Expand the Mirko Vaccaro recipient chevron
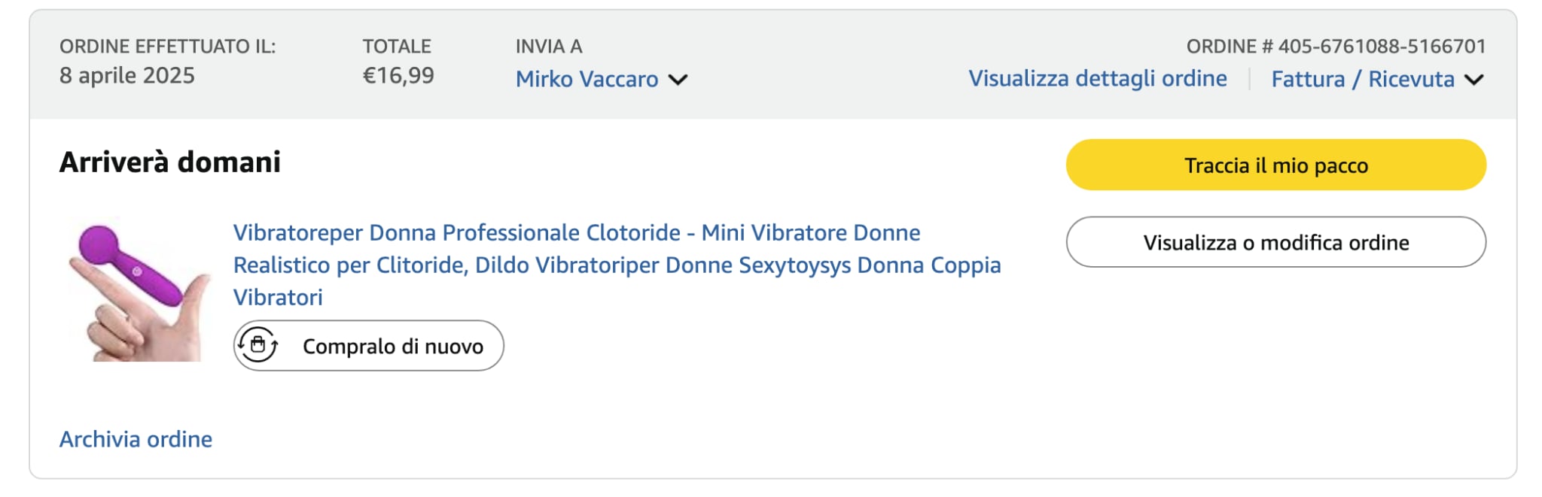The width and height of the screenshot is (1542, 497). [678, 80]
